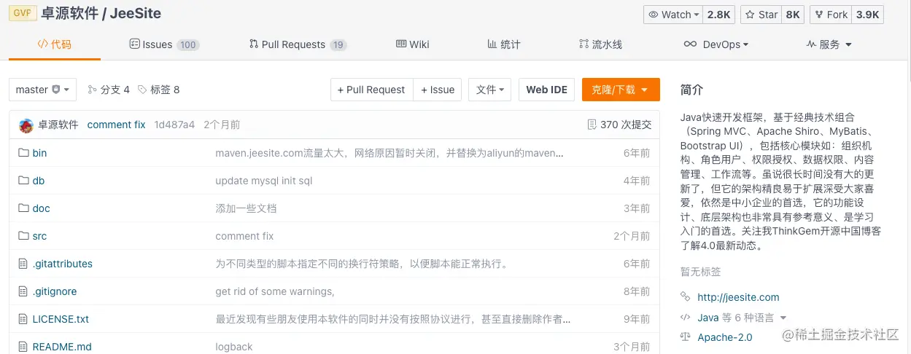Click the link icon beside jeesite.com

pyautogui.click(x=685, y=297)
